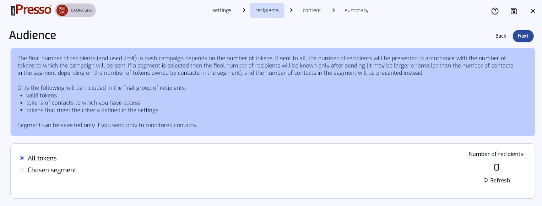The image size is (542, 206).
Task: Click the save floppy disk icon
Action: 514,11
